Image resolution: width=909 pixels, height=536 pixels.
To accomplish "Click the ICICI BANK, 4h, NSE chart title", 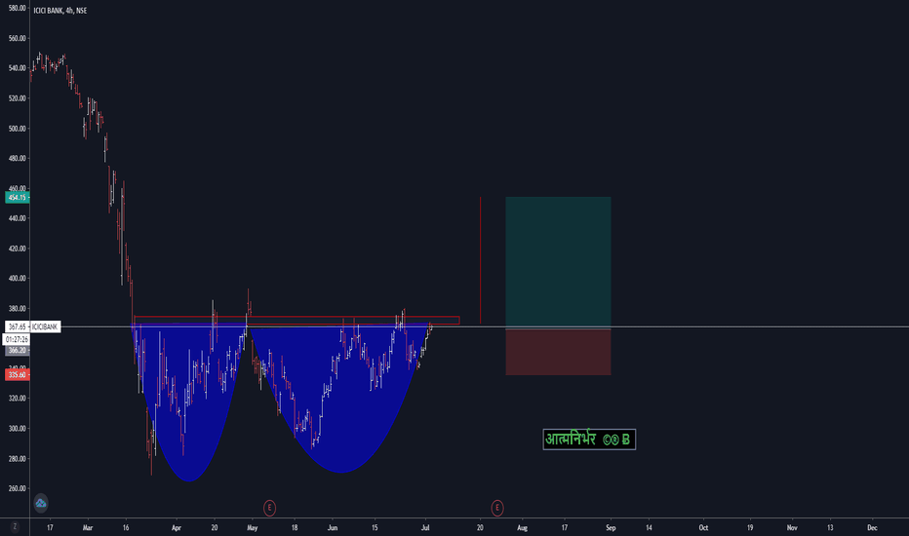I will click(x=60, y=11).
